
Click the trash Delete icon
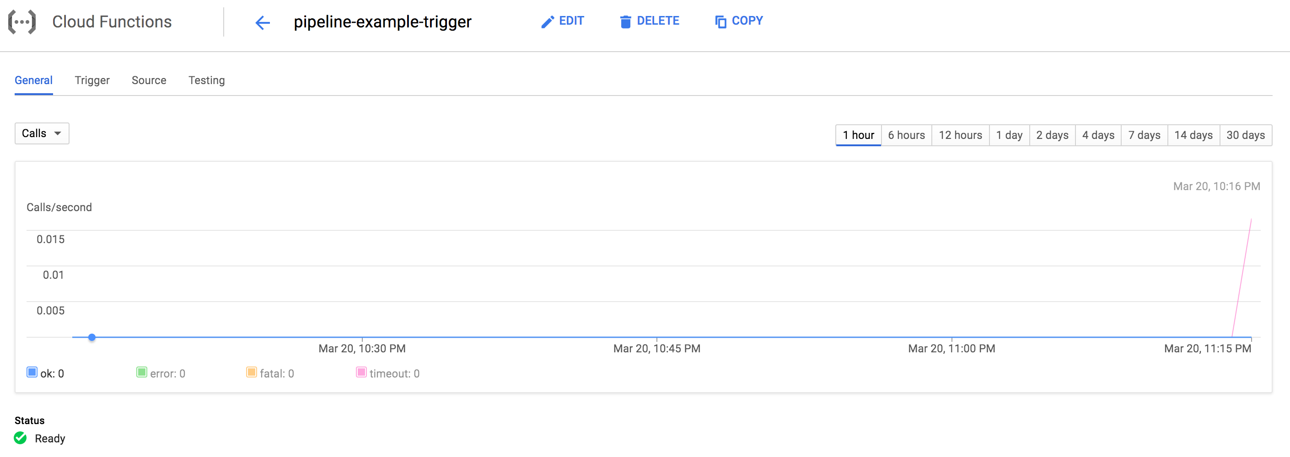[x=625, y=22]
